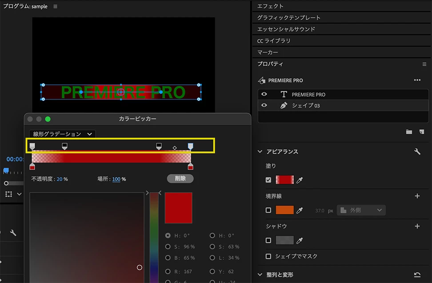
Task: Open the dropdown arrow next to frame icon
Action: tap(19, 194)
